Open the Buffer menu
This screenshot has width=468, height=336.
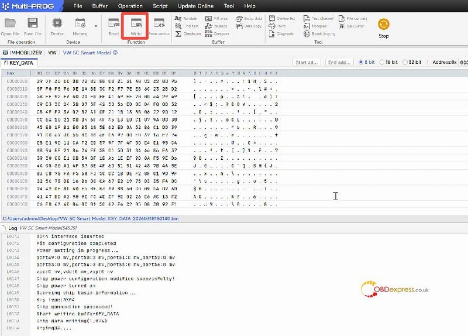pos(99,6)
